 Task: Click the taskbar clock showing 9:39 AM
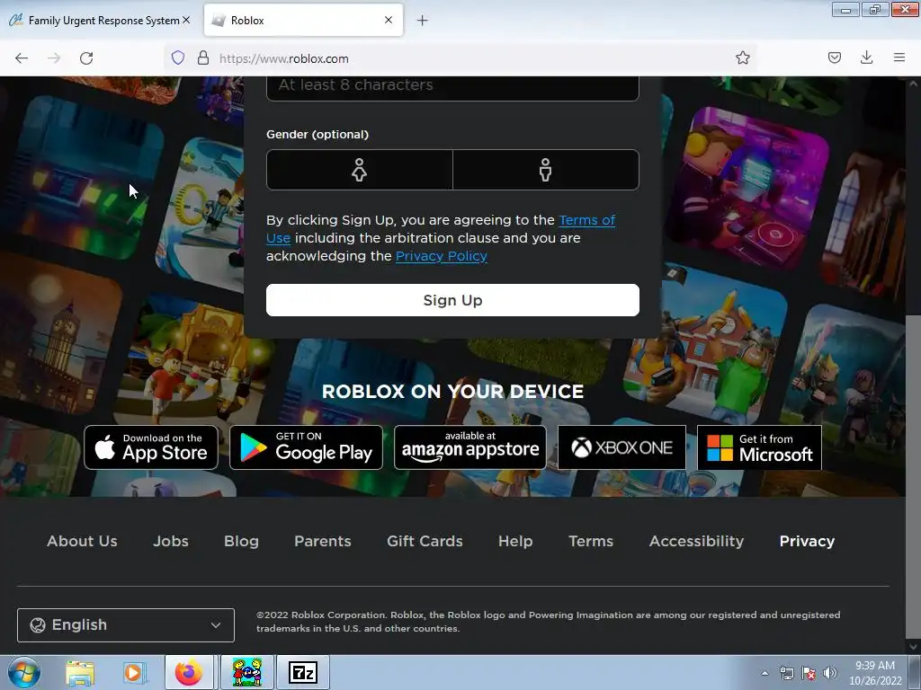[875, 673]
